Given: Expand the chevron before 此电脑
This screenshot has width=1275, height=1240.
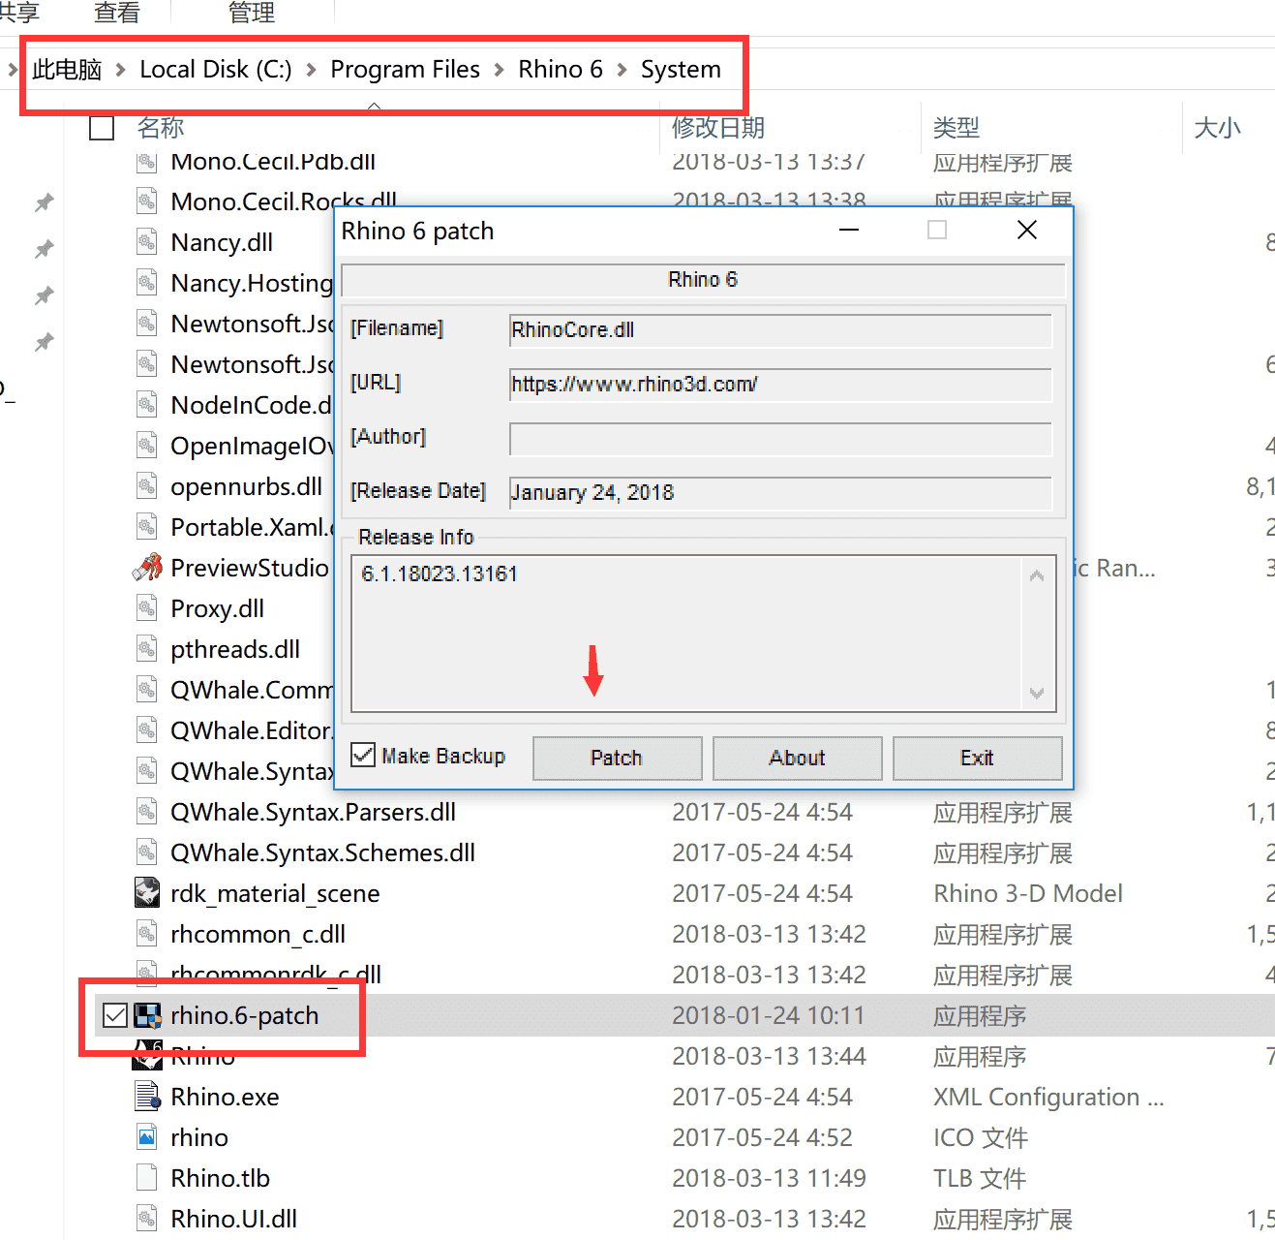Looking at the screenshot, I should 13,70.
